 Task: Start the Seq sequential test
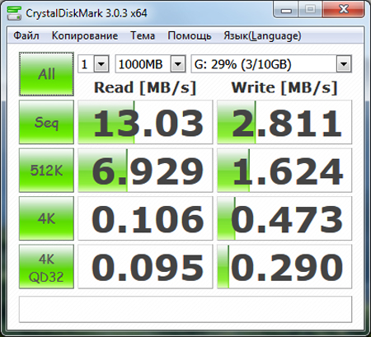(46, 122)
